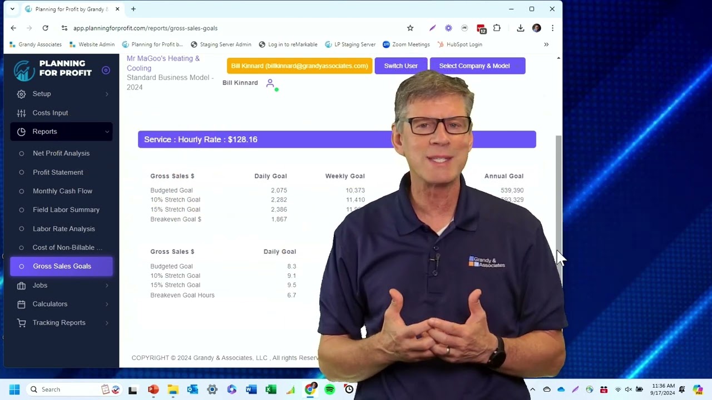Open the Field Labor Summary report

pyautogui.click(x=66, y=210)
